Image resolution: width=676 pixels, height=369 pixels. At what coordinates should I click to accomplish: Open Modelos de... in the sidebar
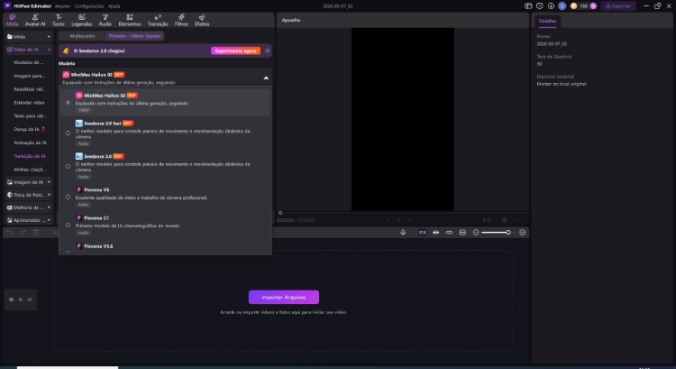click(x=29, y=62)
